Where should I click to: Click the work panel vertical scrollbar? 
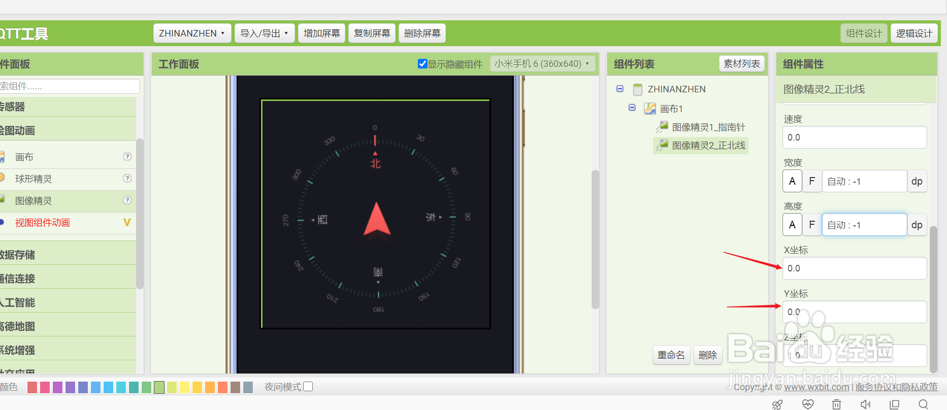(x=595, y=240)
